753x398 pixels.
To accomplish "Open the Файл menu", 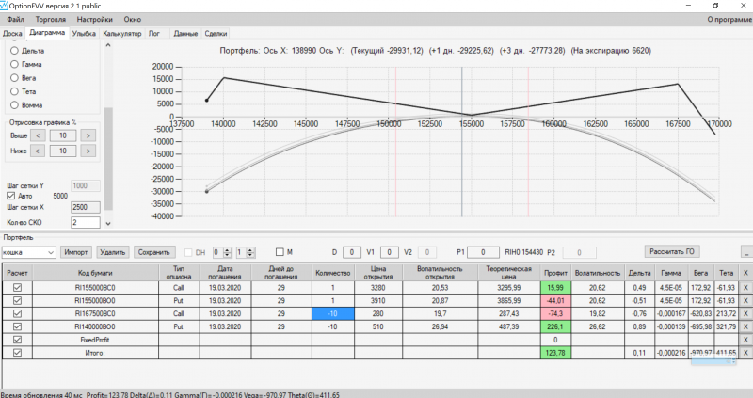I will [15, 19].
